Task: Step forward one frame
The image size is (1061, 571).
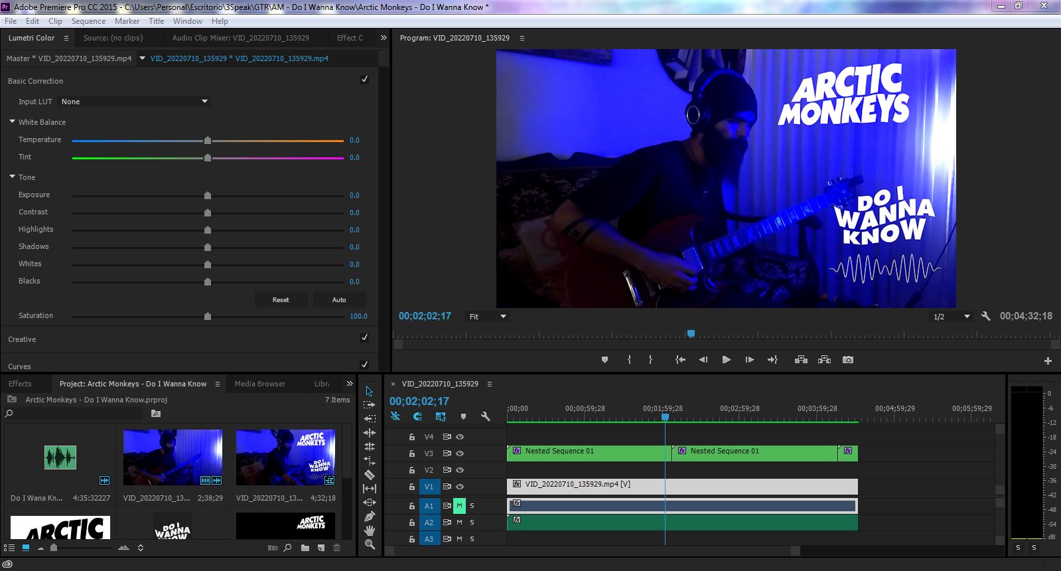Action: 749,360
